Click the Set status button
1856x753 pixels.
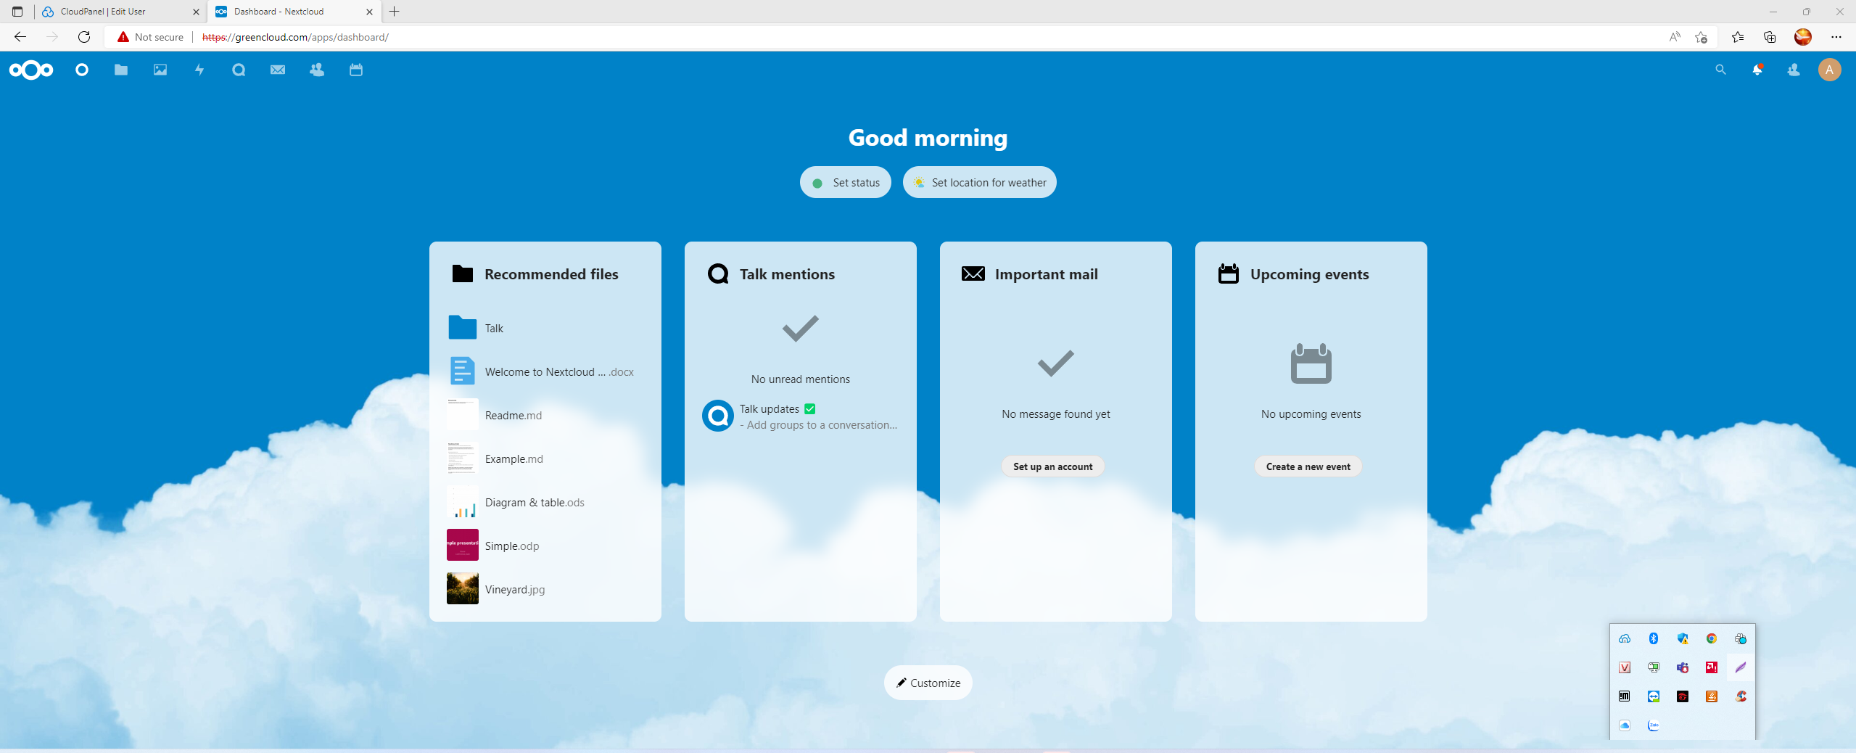click(846, 182)
